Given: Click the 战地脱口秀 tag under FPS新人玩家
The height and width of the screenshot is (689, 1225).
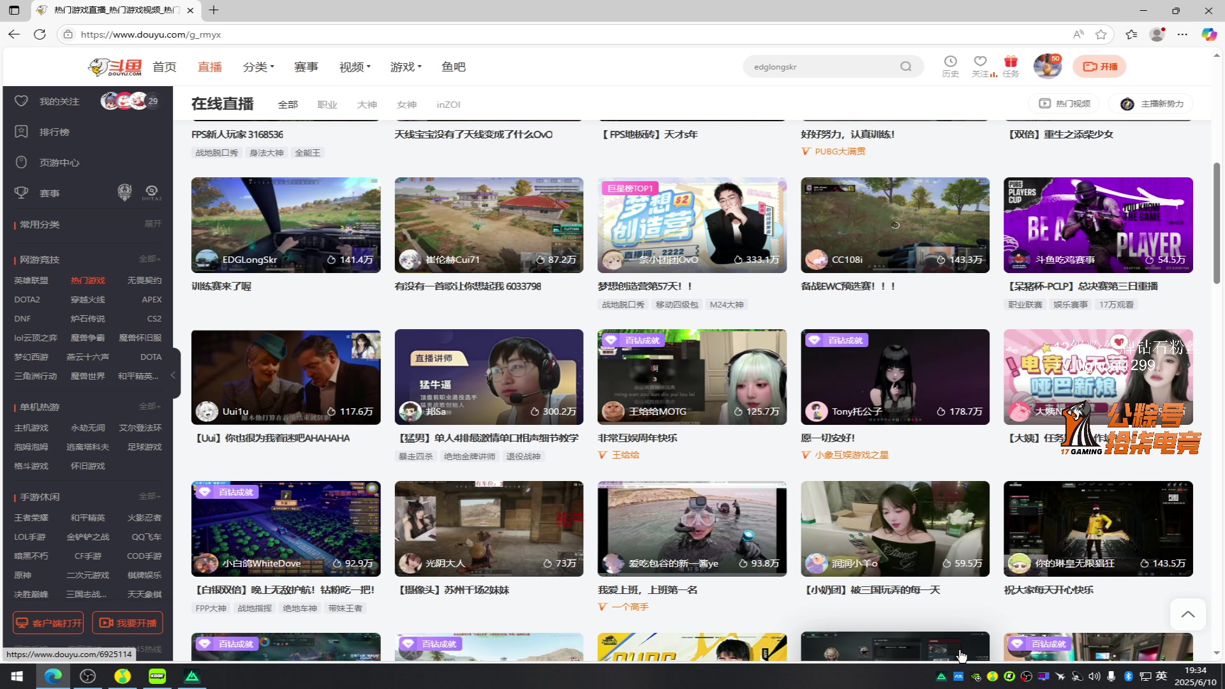Looking at the screenshot, I should click(217, 152).
